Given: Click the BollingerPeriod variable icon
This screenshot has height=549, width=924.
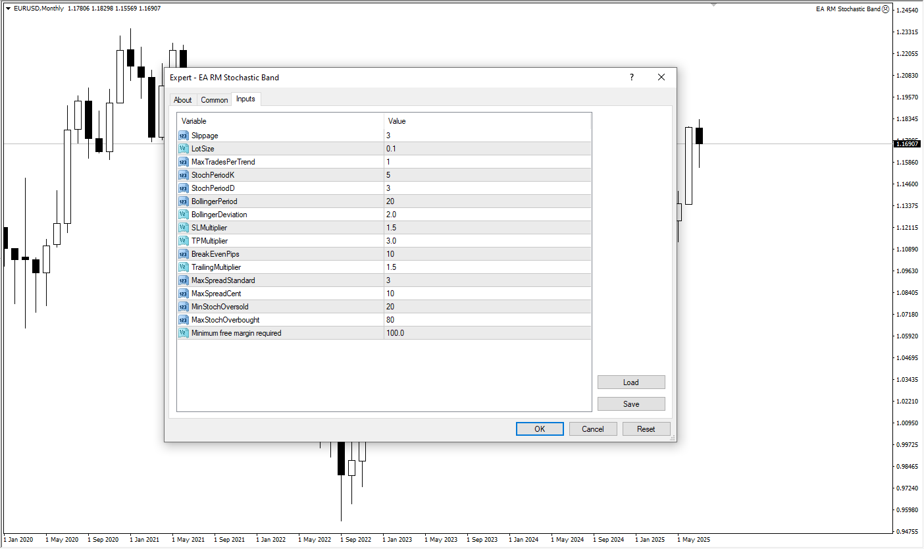Looking at the screenshot, I should pos(183,201).
